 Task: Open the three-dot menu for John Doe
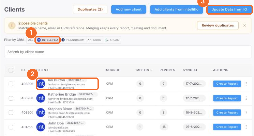click(246, 127)
